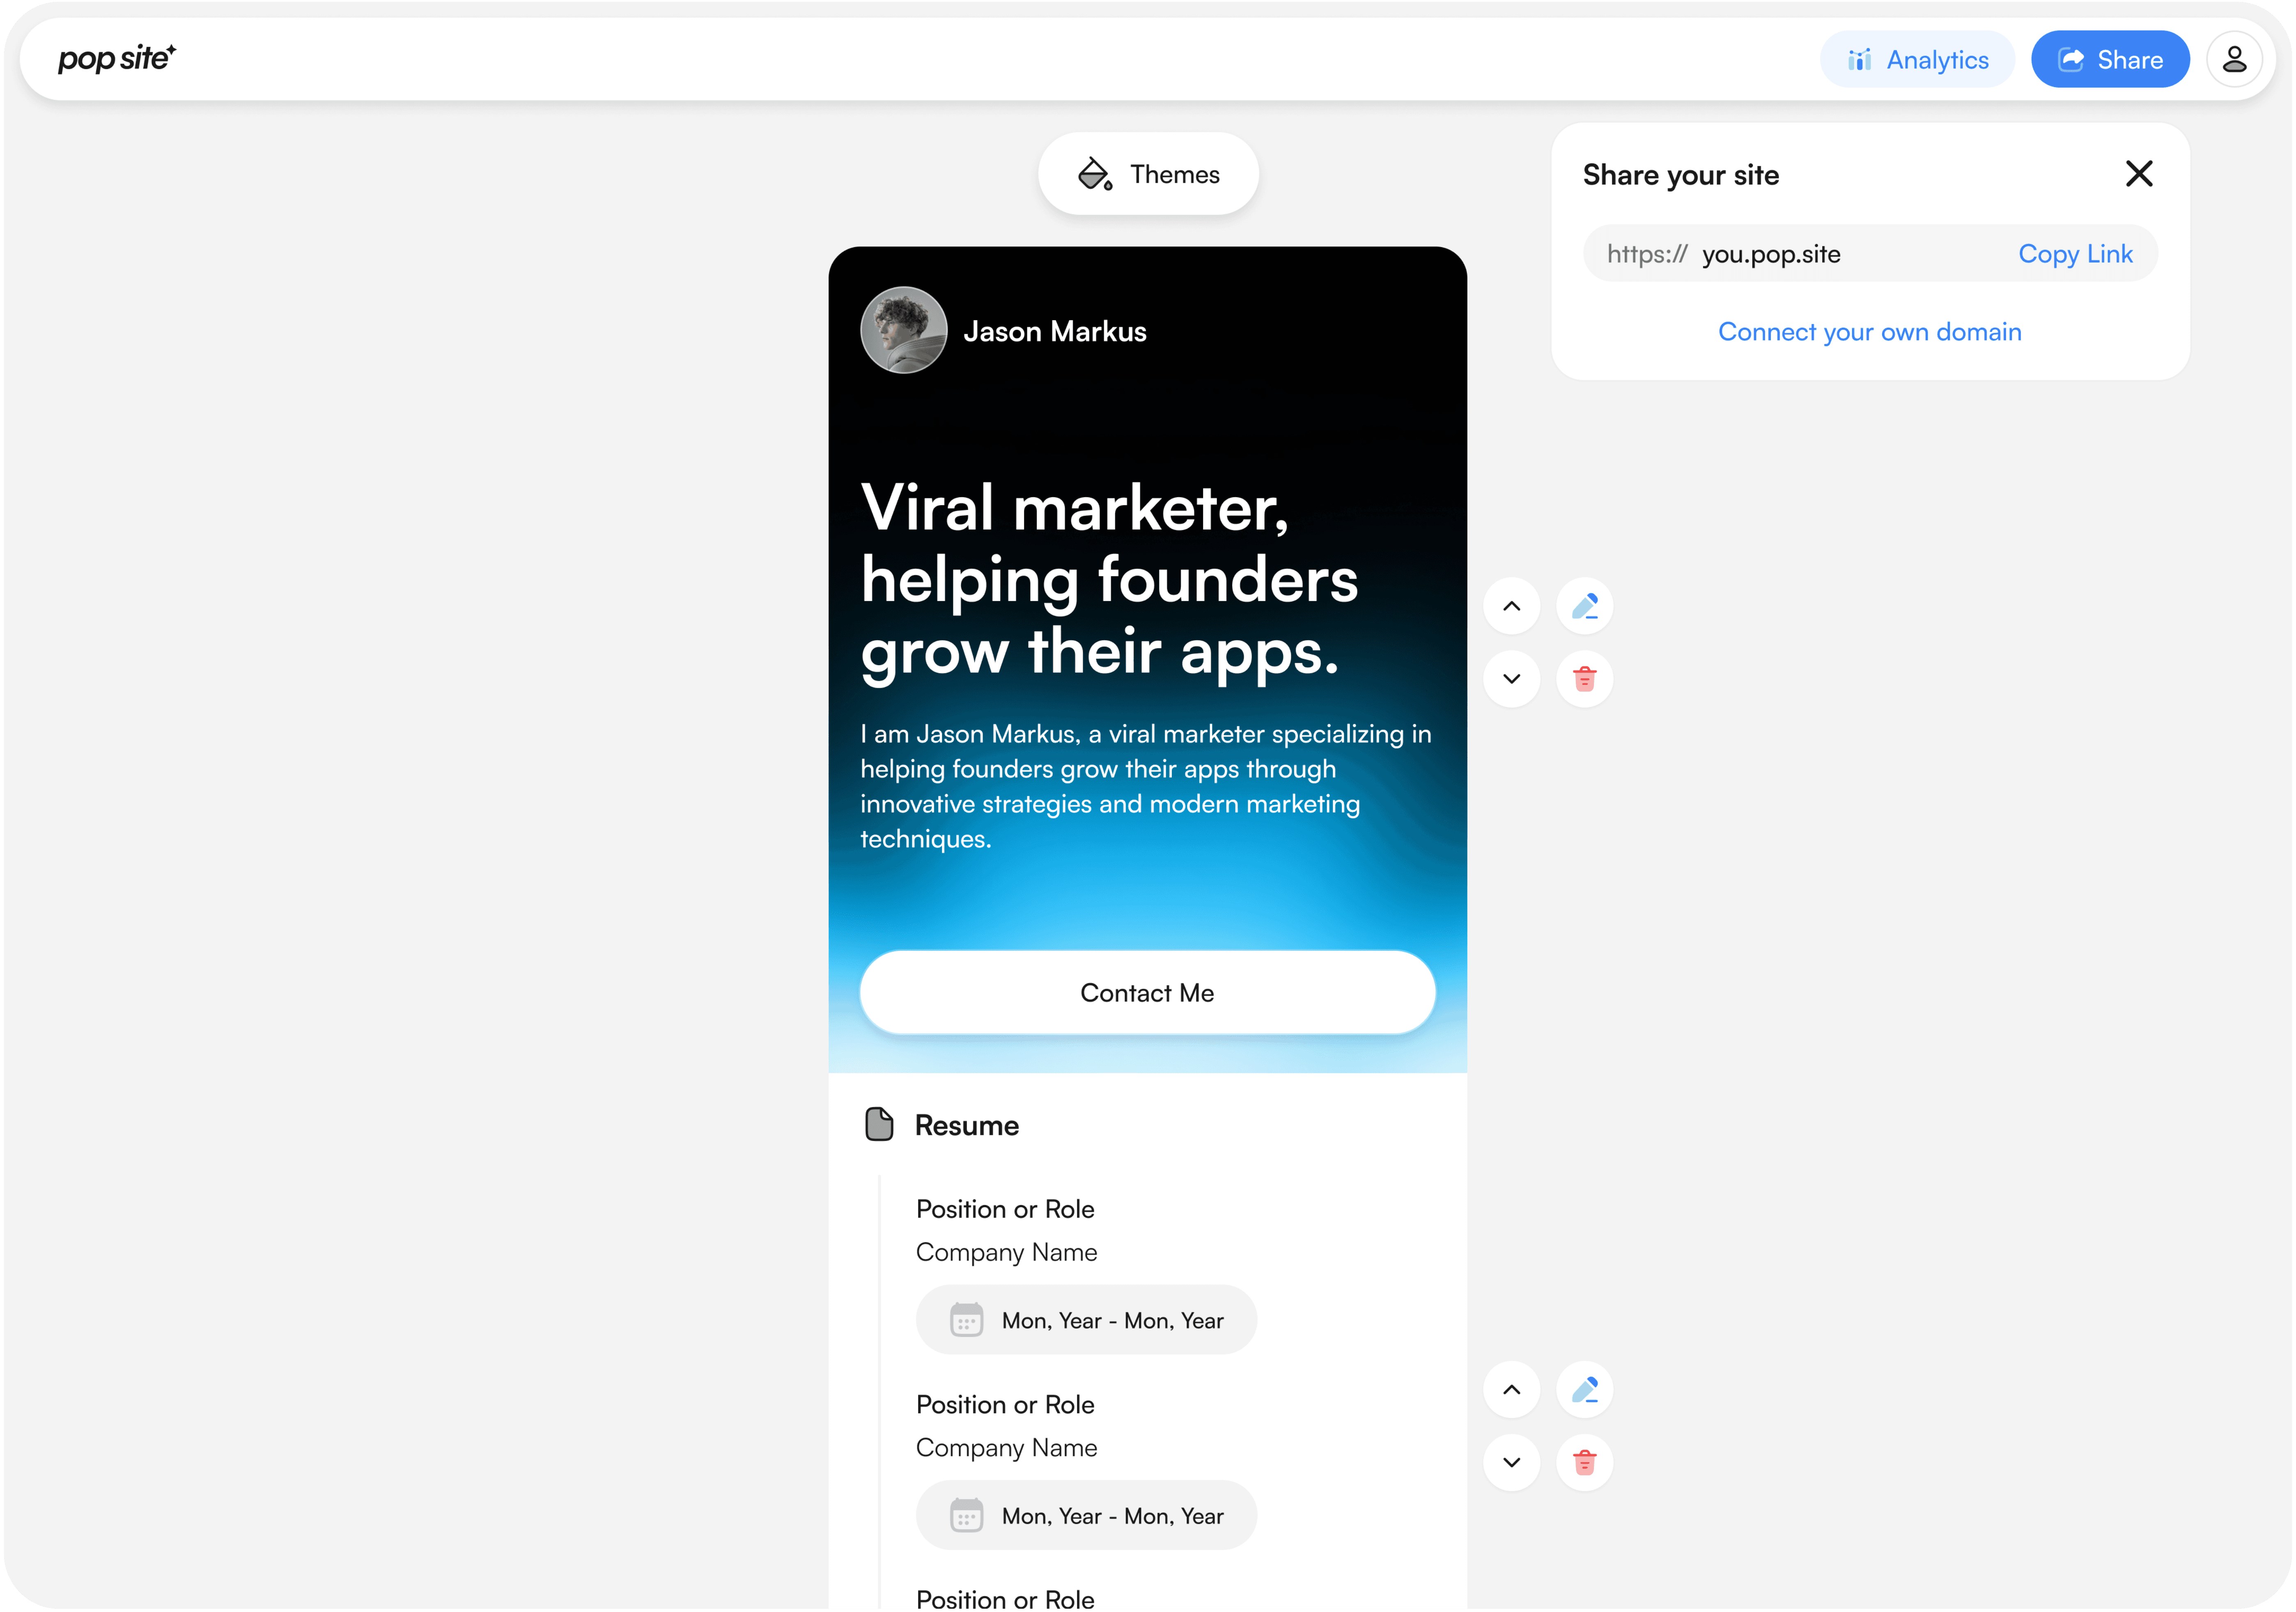This screenshot has width=2296, height=1612.
Task: Delete the hero section with trash icon
Action: click(x=1584, y=679)
